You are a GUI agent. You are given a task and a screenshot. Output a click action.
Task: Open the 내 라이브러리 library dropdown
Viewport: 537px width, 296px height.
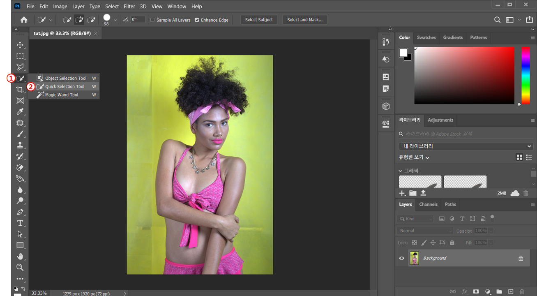tap(466, 146)
